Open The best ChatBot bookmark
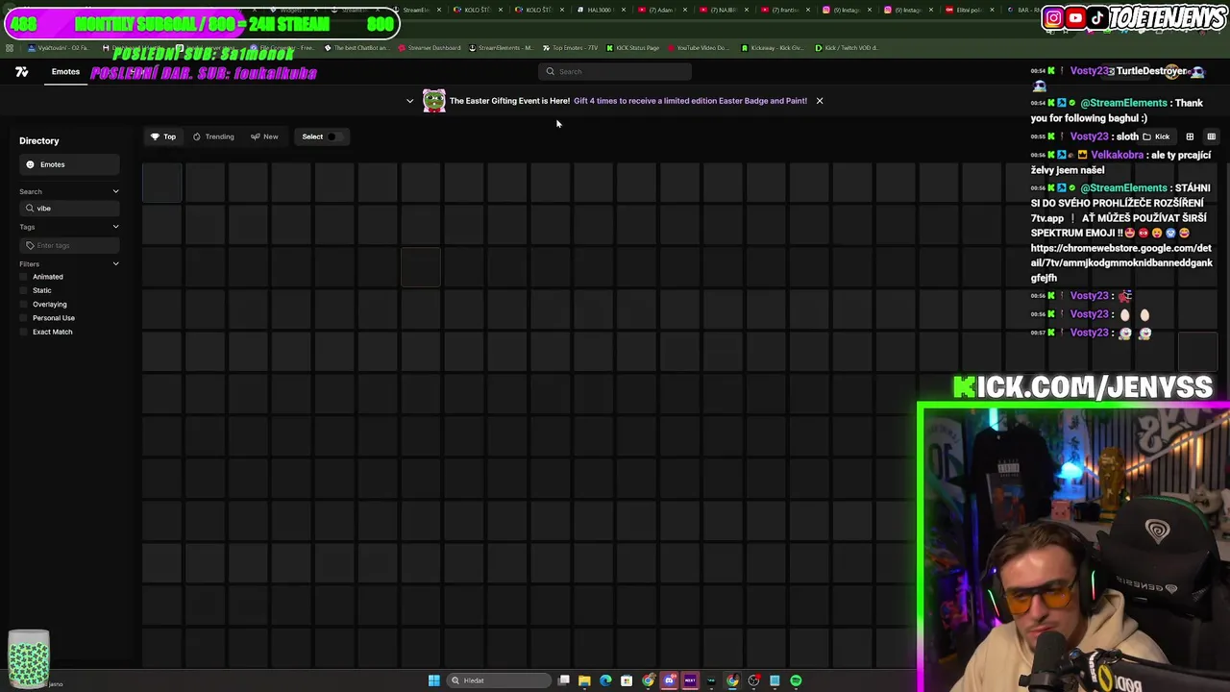Viewport: 1230px width, 692px height. coord(357,48)
